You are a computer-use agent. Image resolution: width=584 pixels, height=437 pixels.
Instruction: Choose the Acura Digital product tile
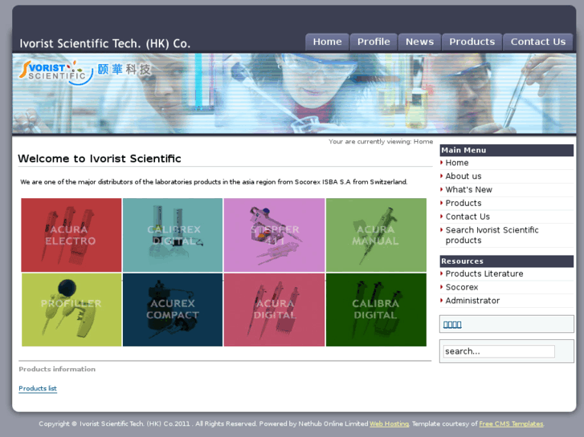tap(274, 310)
